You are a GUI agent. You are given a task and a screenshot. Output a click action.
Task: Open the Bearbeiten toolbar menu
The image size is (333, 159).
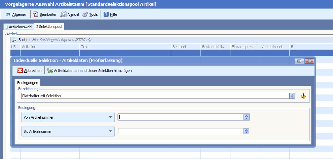tap(45, 14)
